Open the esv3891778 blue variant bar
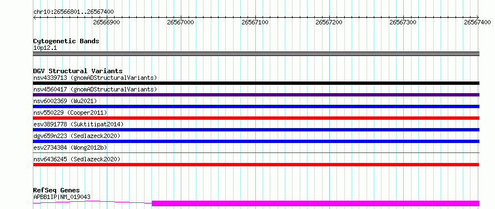Viewport: 495px width, 209px height. pyautogui.click(x=256, y=130)
